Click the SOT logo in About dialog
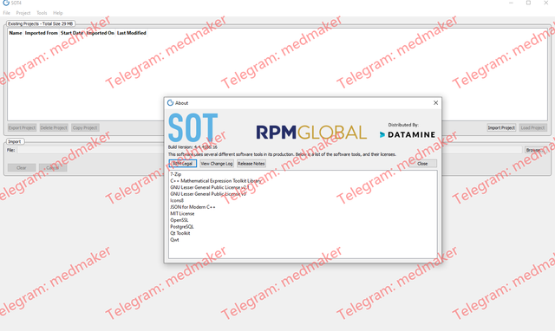The image size is (555, 331). click(193, 127)
